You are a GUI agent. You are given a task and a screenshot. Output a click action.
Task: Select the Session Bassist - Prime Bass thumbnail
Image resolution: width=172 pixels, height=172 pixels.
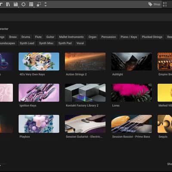click(132, 124)
